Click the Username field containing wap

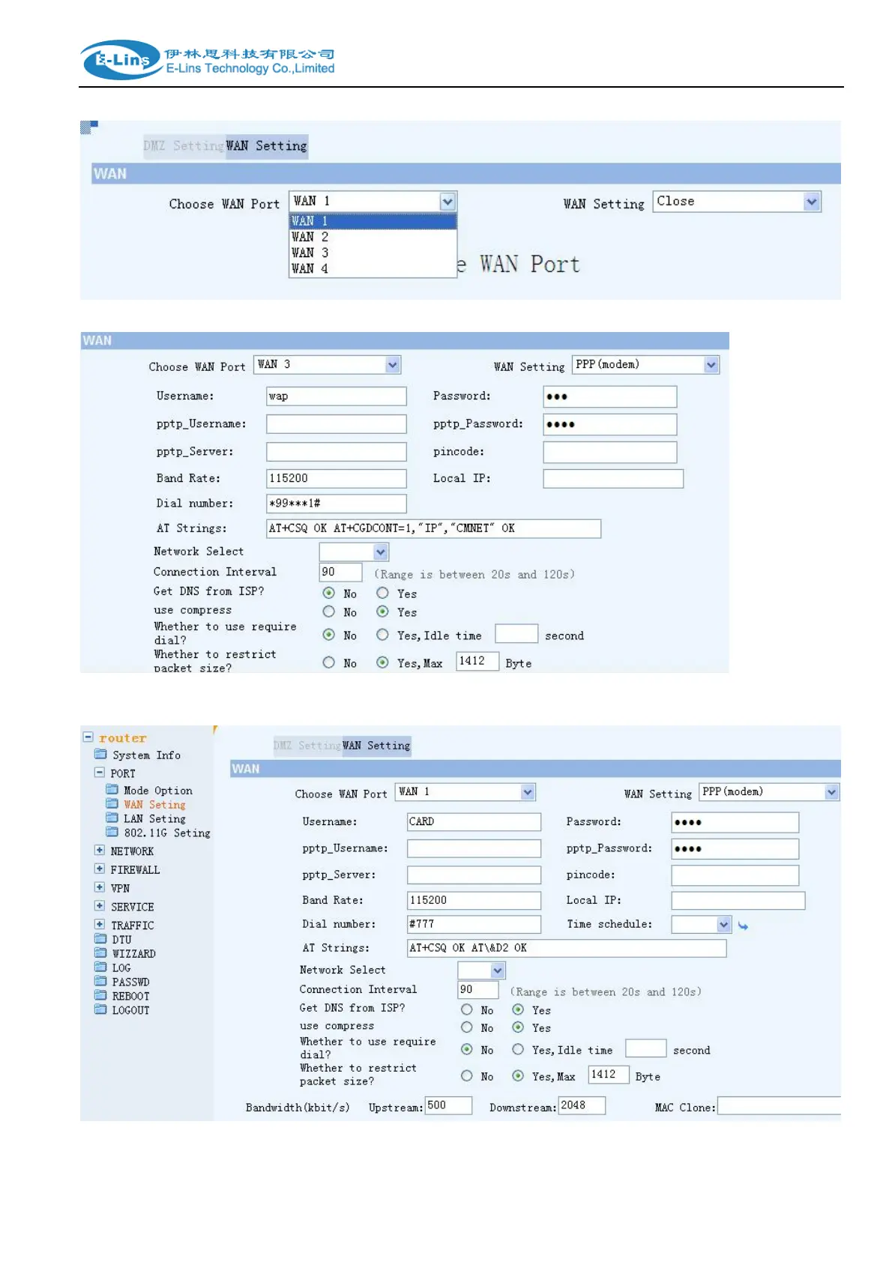click(x=337, y=396)
